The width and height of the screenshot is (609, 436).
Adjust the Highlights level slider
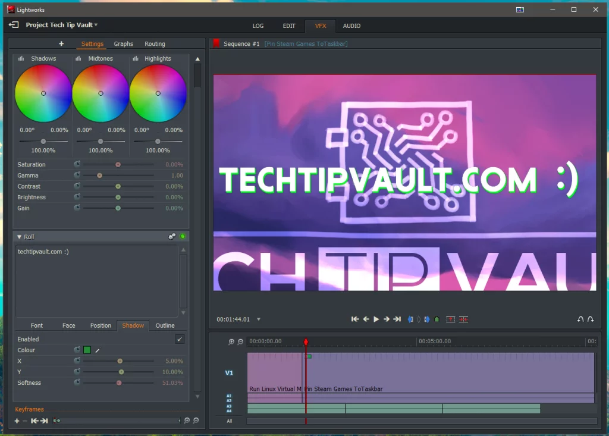tap(158, 142)
